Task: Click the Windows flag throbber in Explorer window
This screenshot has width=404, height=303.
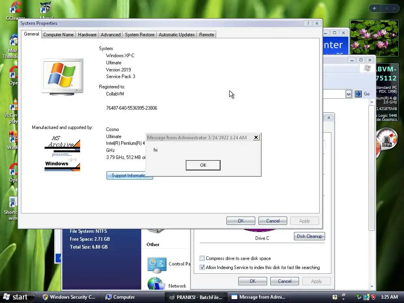Action: click(367, 68)
